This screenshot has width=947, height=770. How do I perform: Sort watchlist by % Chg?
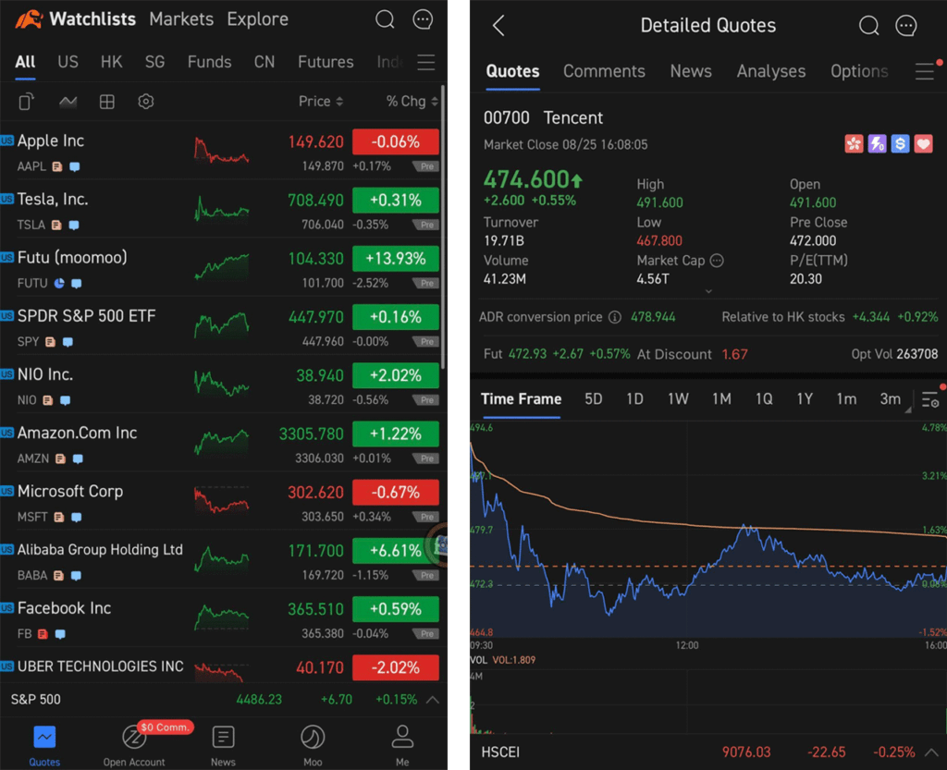(x=412, y=102)
